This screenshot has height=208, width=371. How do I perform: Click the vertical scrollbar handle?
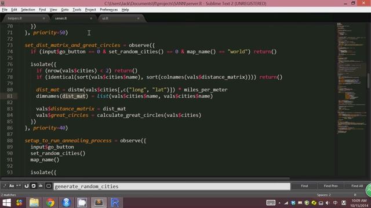369,81
